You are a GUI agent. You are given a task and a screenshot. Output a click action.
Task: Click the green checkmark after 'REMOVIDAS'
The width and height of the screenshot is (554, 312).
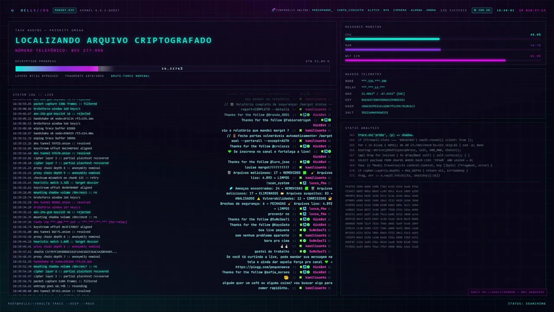coord(306,188)
